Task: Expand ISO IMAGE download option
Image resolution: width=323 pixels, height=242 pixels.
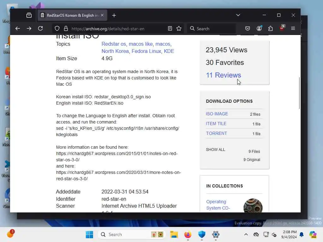Action: point(217,114)
